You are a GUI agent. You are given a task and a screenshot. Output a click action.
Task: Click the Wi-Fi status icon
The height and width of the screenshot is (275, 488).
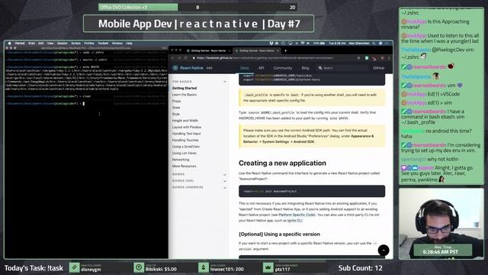click(x=302, y=44)
